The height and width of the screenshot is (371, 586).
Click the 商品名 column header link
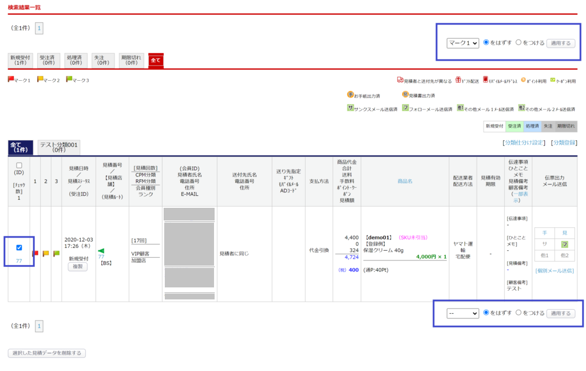[x=405, y=181]
